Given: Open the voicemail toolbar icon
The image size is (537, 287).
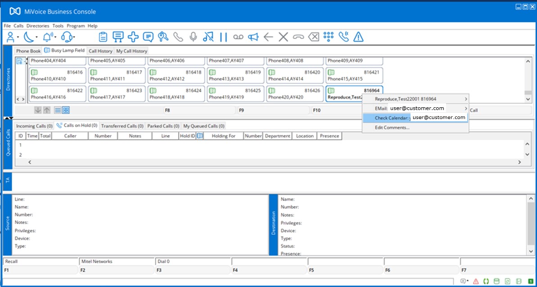Looking at the screenshot, I should (238, 37).
